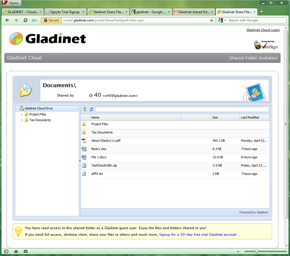Click the browser reload icon
This screenshot has width=290, height=256.
click(25, 20)
